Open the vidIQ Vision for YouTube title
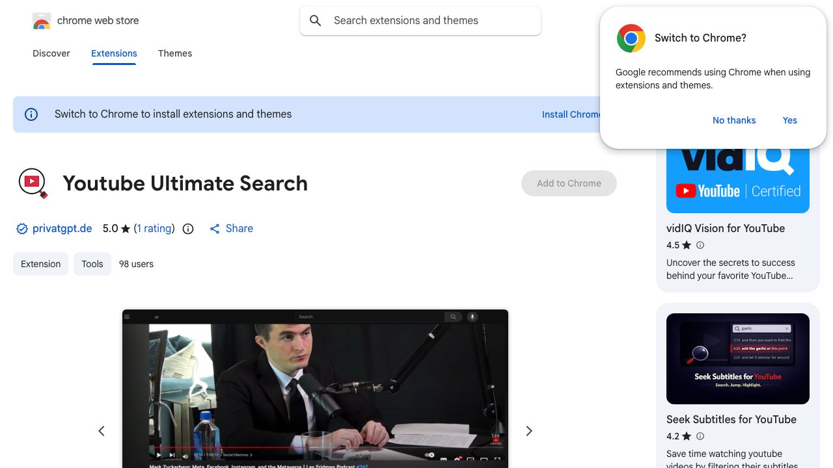 point(726,228)
